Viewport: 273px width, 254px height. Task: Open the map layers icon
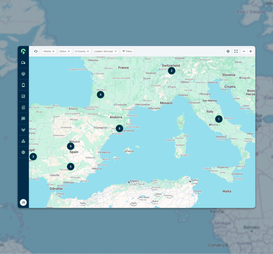pyautogui.click(x=228, y=51)
